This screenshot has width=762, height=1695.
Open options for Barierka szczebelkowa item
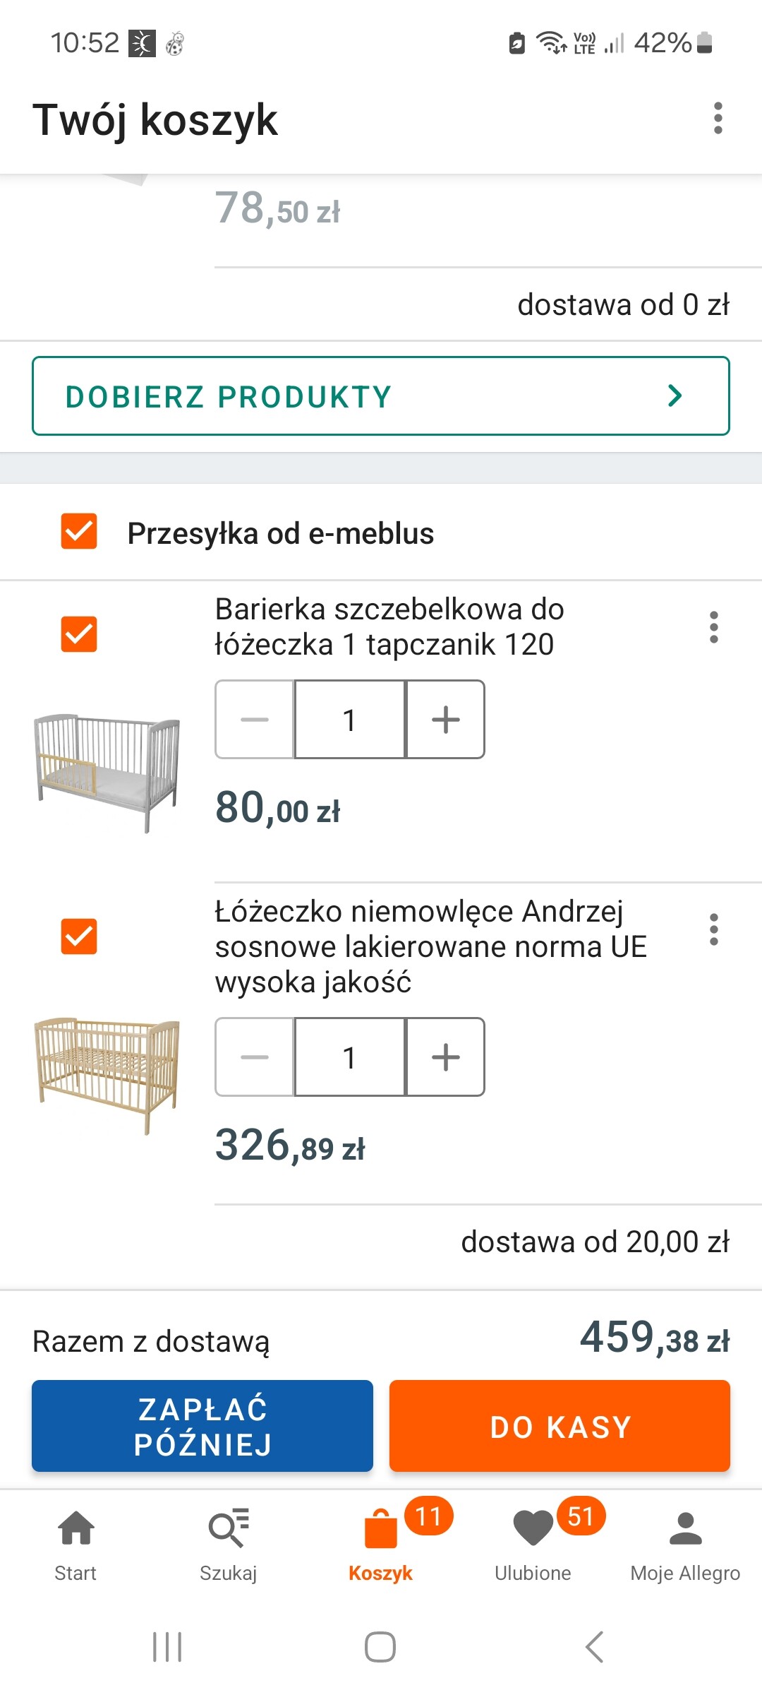[713, 627]
